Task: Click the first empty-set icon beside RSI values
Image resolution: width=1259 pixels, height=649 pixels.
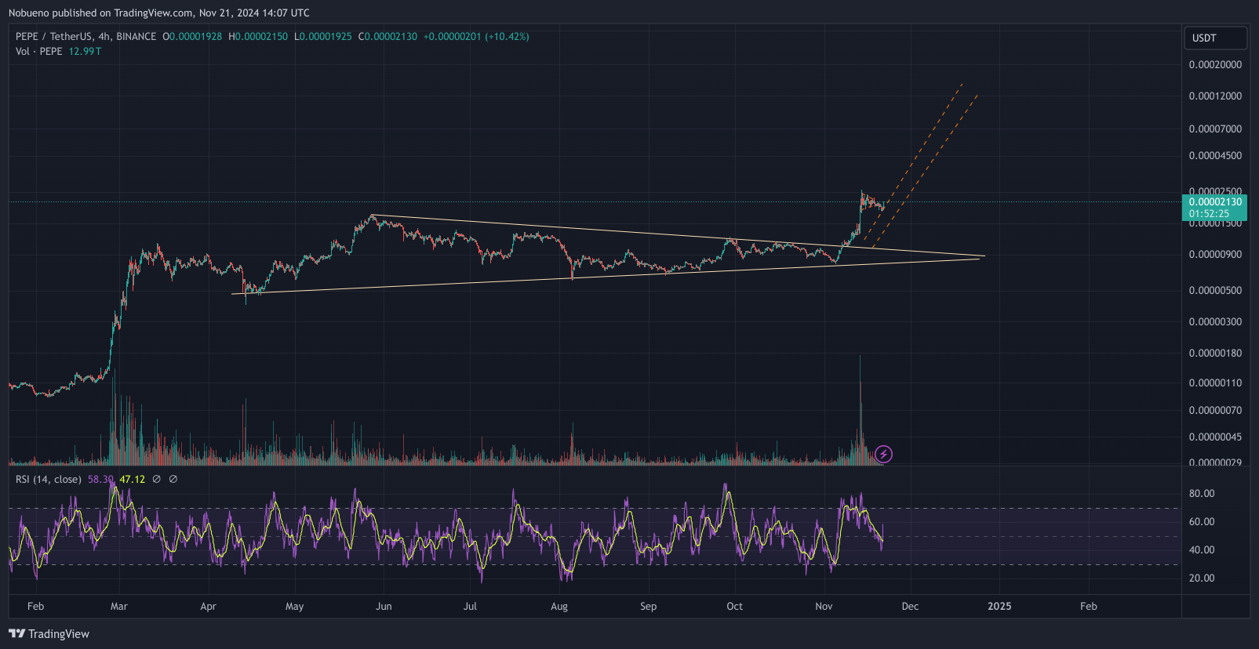Action: 156,479
